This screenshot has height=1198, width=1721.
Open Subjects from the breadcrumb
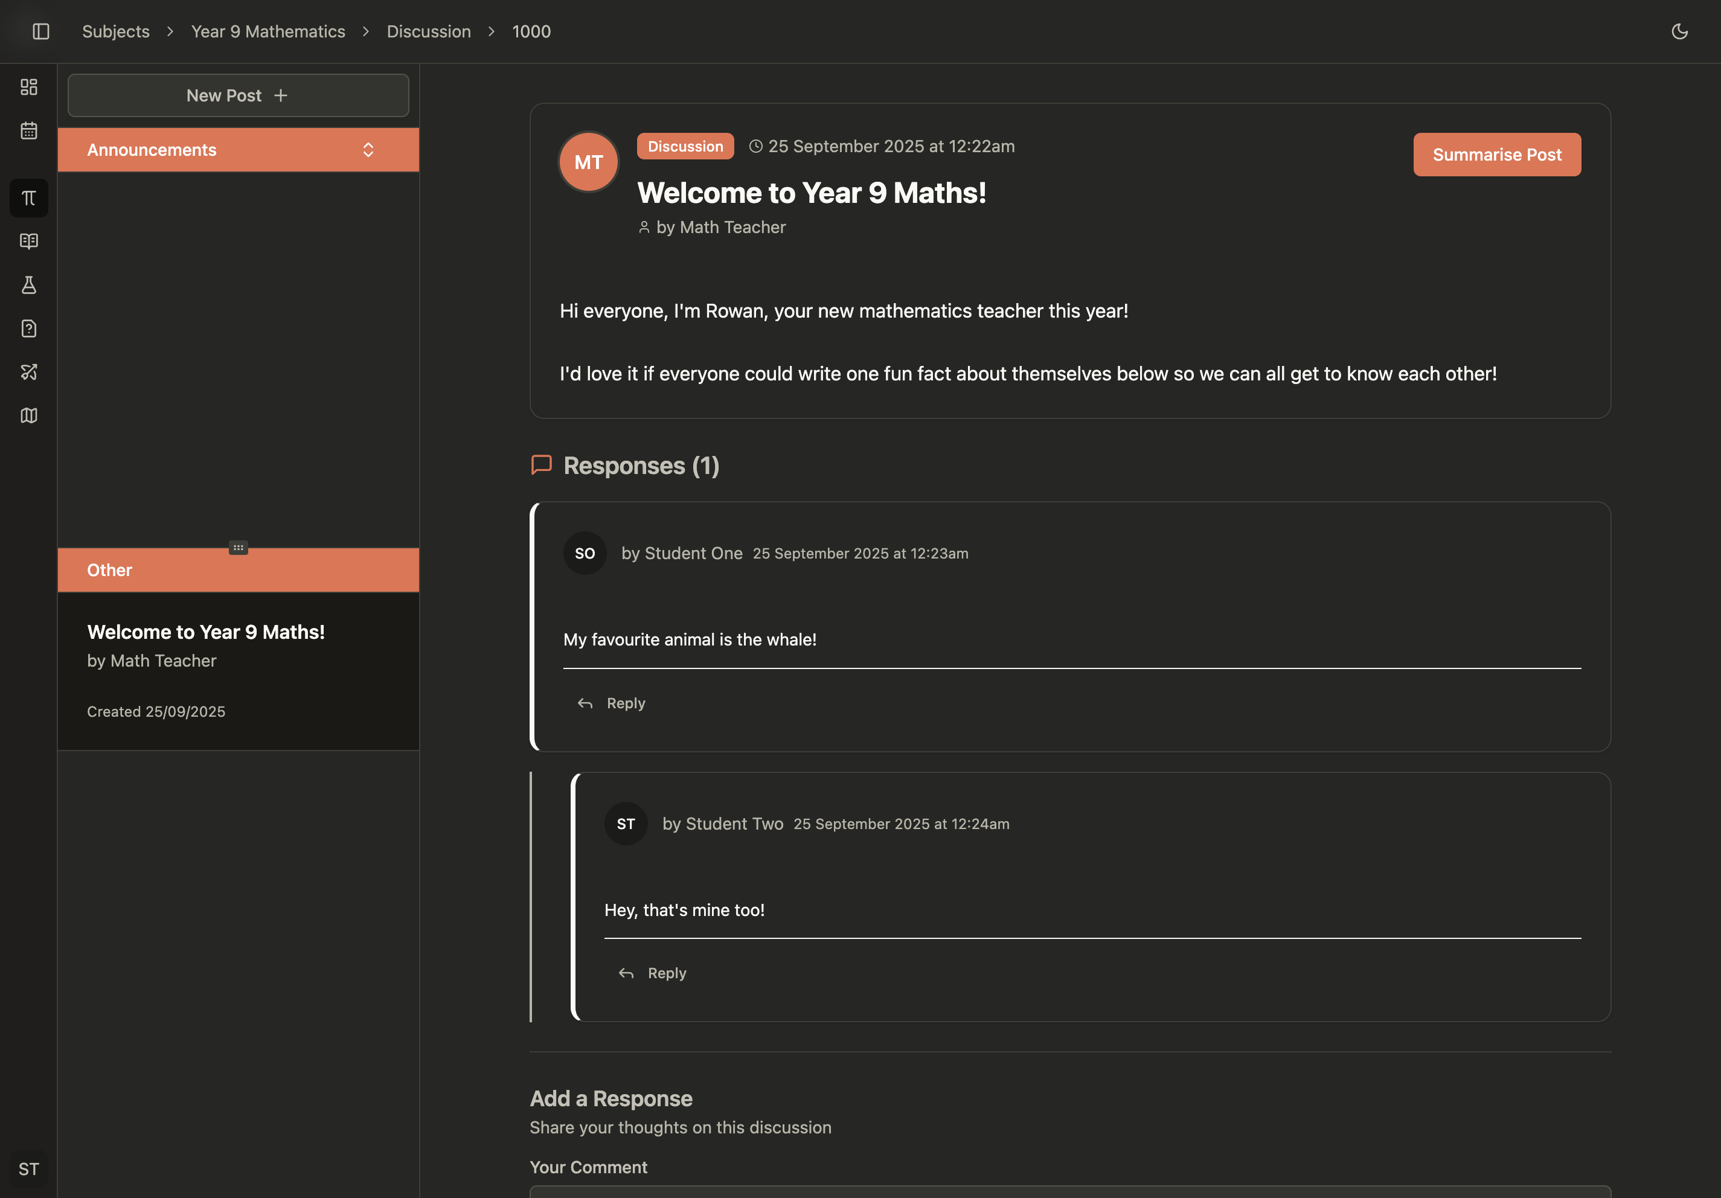tap(115, 31)
